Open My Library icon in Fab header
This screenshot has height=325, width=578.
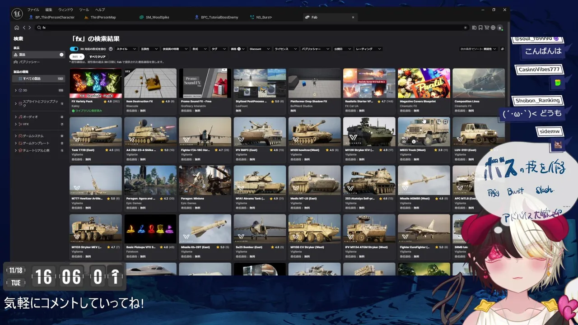tap(474, 28)
